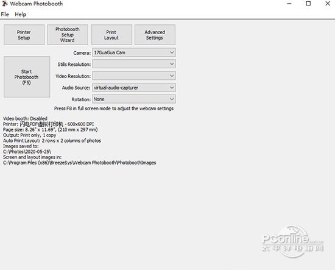Screen dimensions: 335x270
Task: Click 'Output: Print only, 1 copy' text
Action: point(29,135)
